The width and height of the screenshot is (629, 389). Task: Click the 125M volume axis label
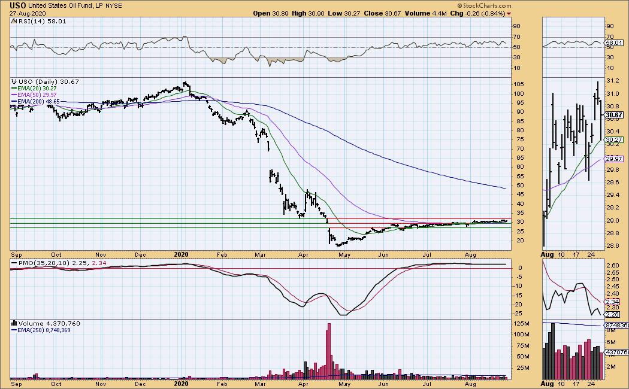pos(522,324)
